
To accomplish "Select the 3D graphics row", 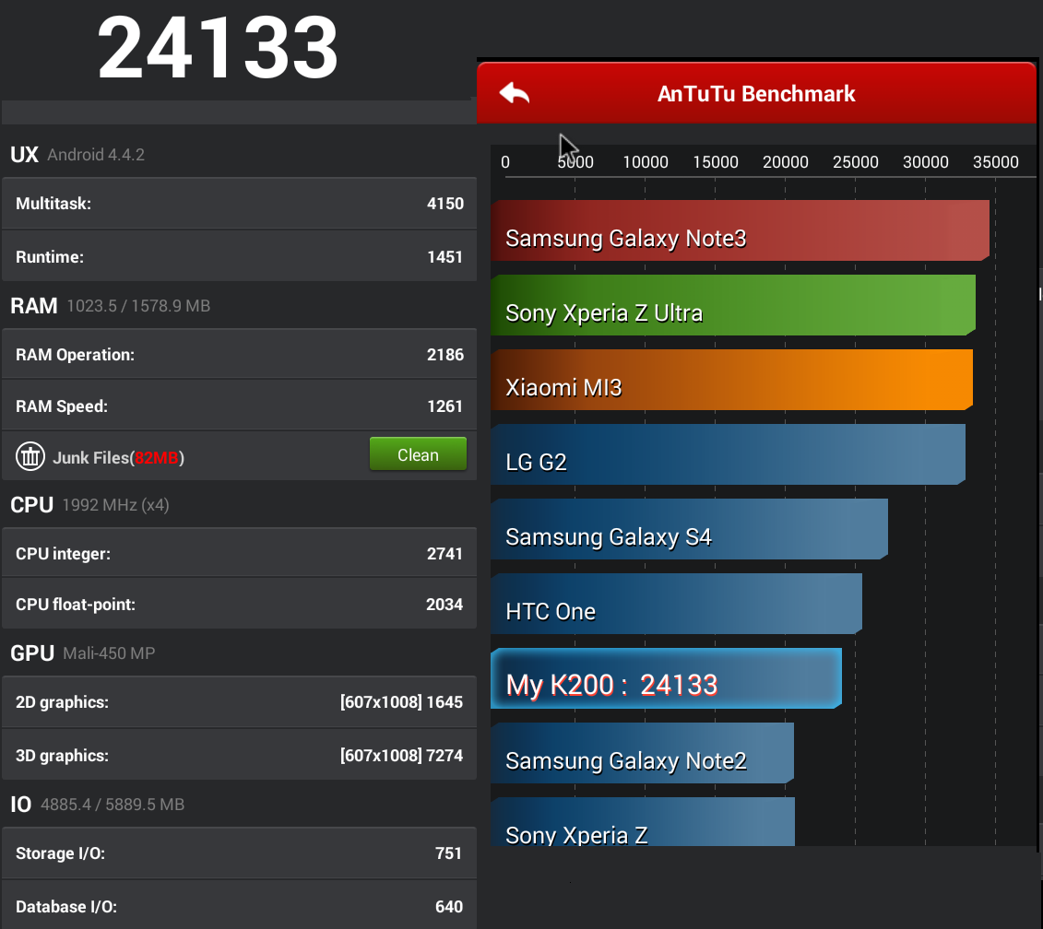I will click(x=240, y=756).
